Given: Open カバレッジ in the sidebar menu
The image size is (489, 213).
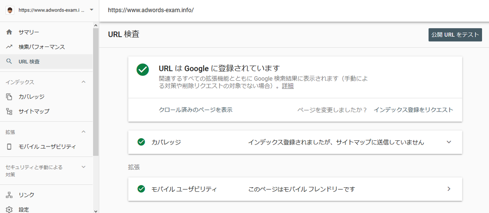Looking at the screenshot, I should tap(46, 97).
